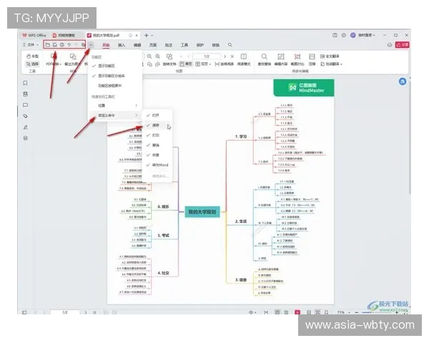This screenshot has height=343, width=429.
Task: Click the Print icon in quick access toolbar
Action: pos(62,45)
